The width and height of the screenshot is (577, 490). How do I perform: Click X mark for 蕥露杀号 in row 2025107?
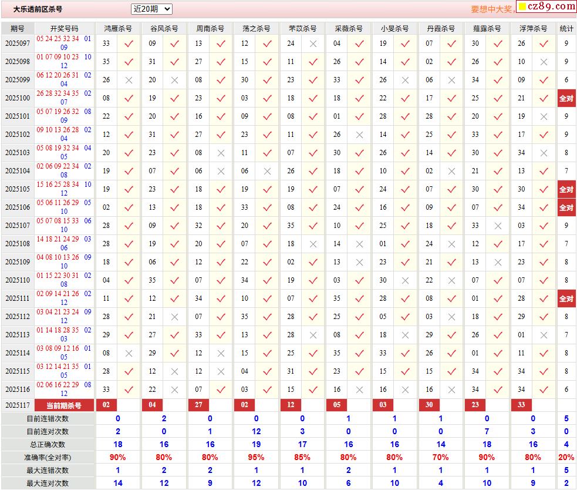click(x=498, y=226)
